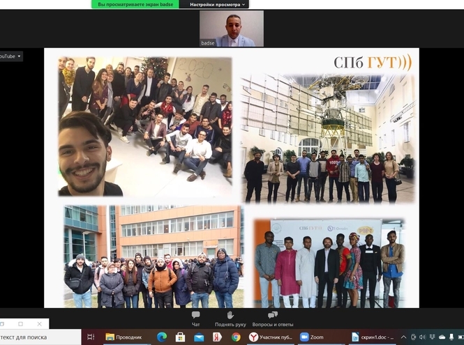Open the Mail app from taskbar
The width and height of the screenshot is (464, 345).
click(199, 337)
